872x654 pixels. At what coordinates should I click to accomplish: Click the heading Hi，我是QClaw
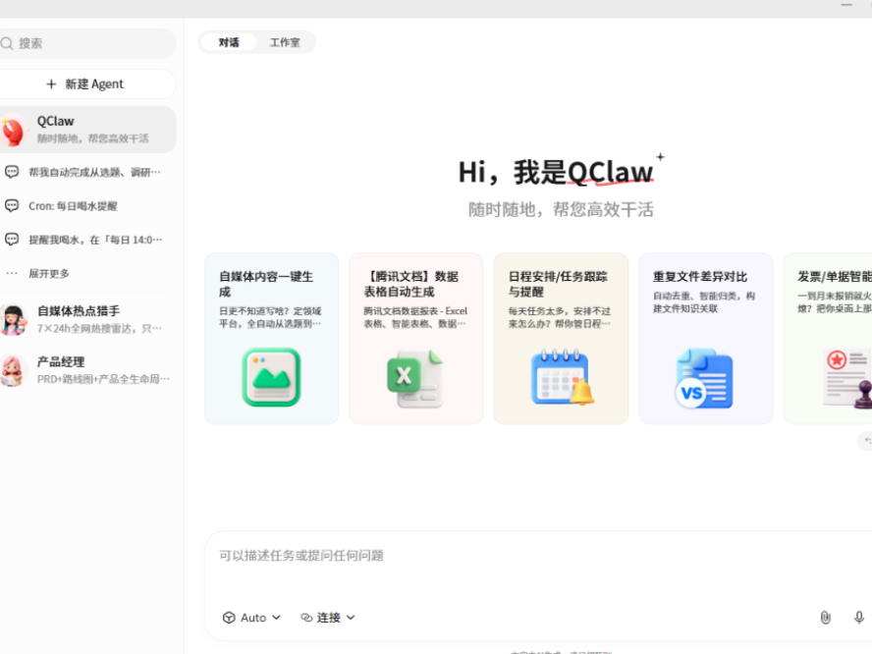tap(556, 172)
